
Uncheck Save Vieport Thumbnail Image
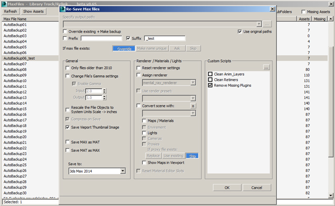(x=68, y=127)
